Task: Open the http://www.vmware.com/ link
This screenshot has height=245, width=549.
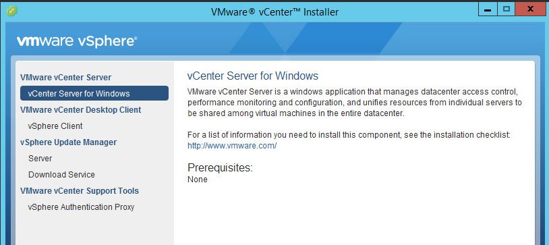Action: tap(232, 146)
